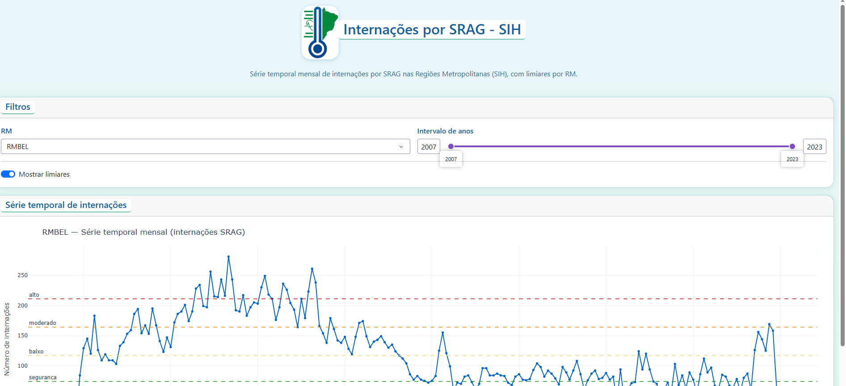Click the page vertical scrollbar
Screen dimensions: 846x386
[842, 178]
